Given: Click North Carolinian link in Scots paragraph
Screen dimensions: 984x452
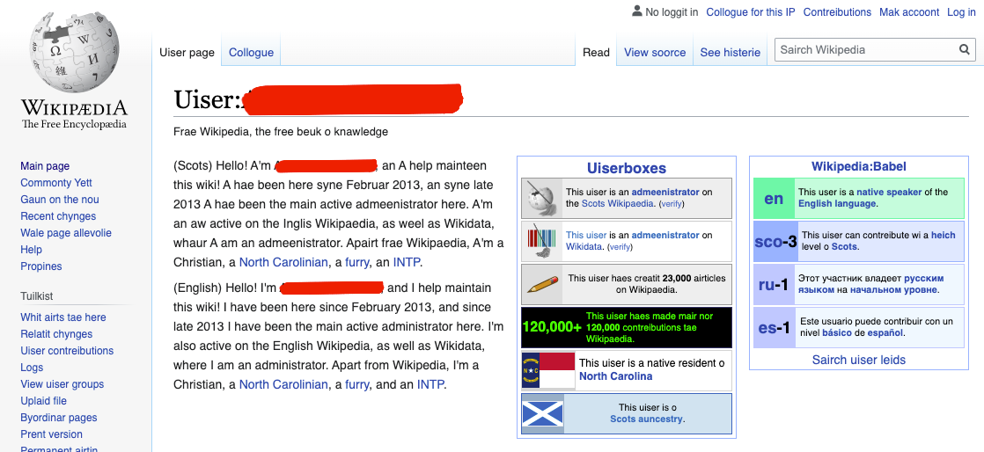Looking at the screenshot, I should [x=283, y=262].
